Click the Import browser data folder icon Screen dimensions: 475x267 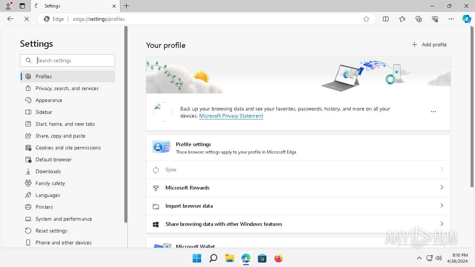[x=156, y=206]
